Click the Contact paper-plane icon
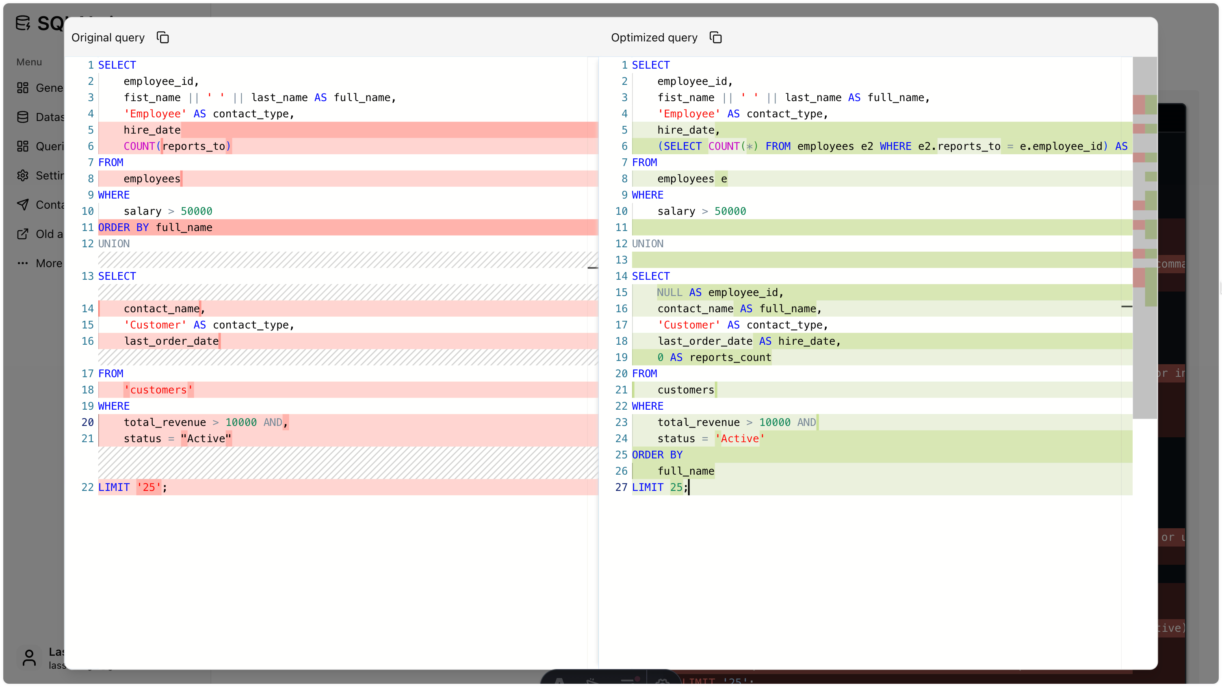This screenshot has height=687, width=1222. (x=23, y=204)
